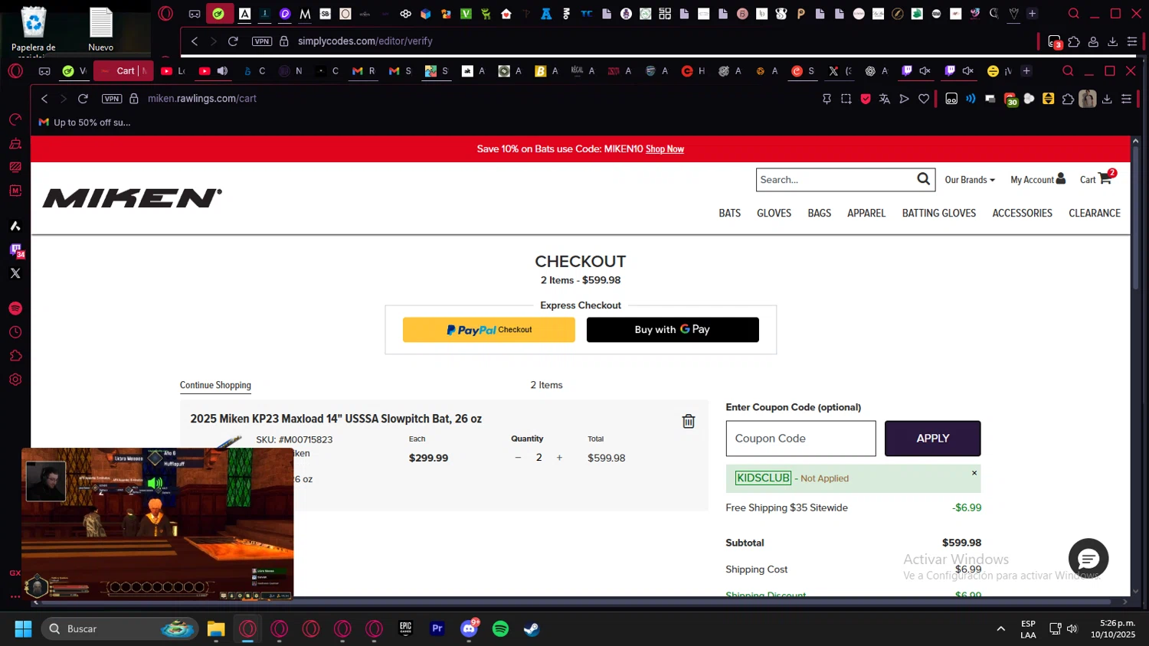This screenshot has height=646, width=1149.
Task: Open Spotify in the Opera sidebar
Action: pyautogui.click(x=15, y=308)
